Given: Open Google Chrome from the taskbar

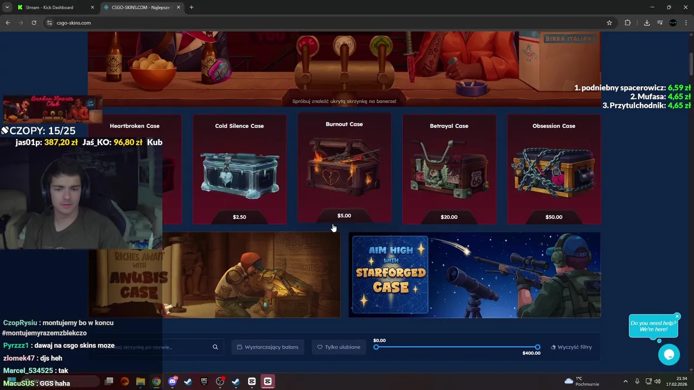Looking at the screenshot, I should click(x=156, y=381).
